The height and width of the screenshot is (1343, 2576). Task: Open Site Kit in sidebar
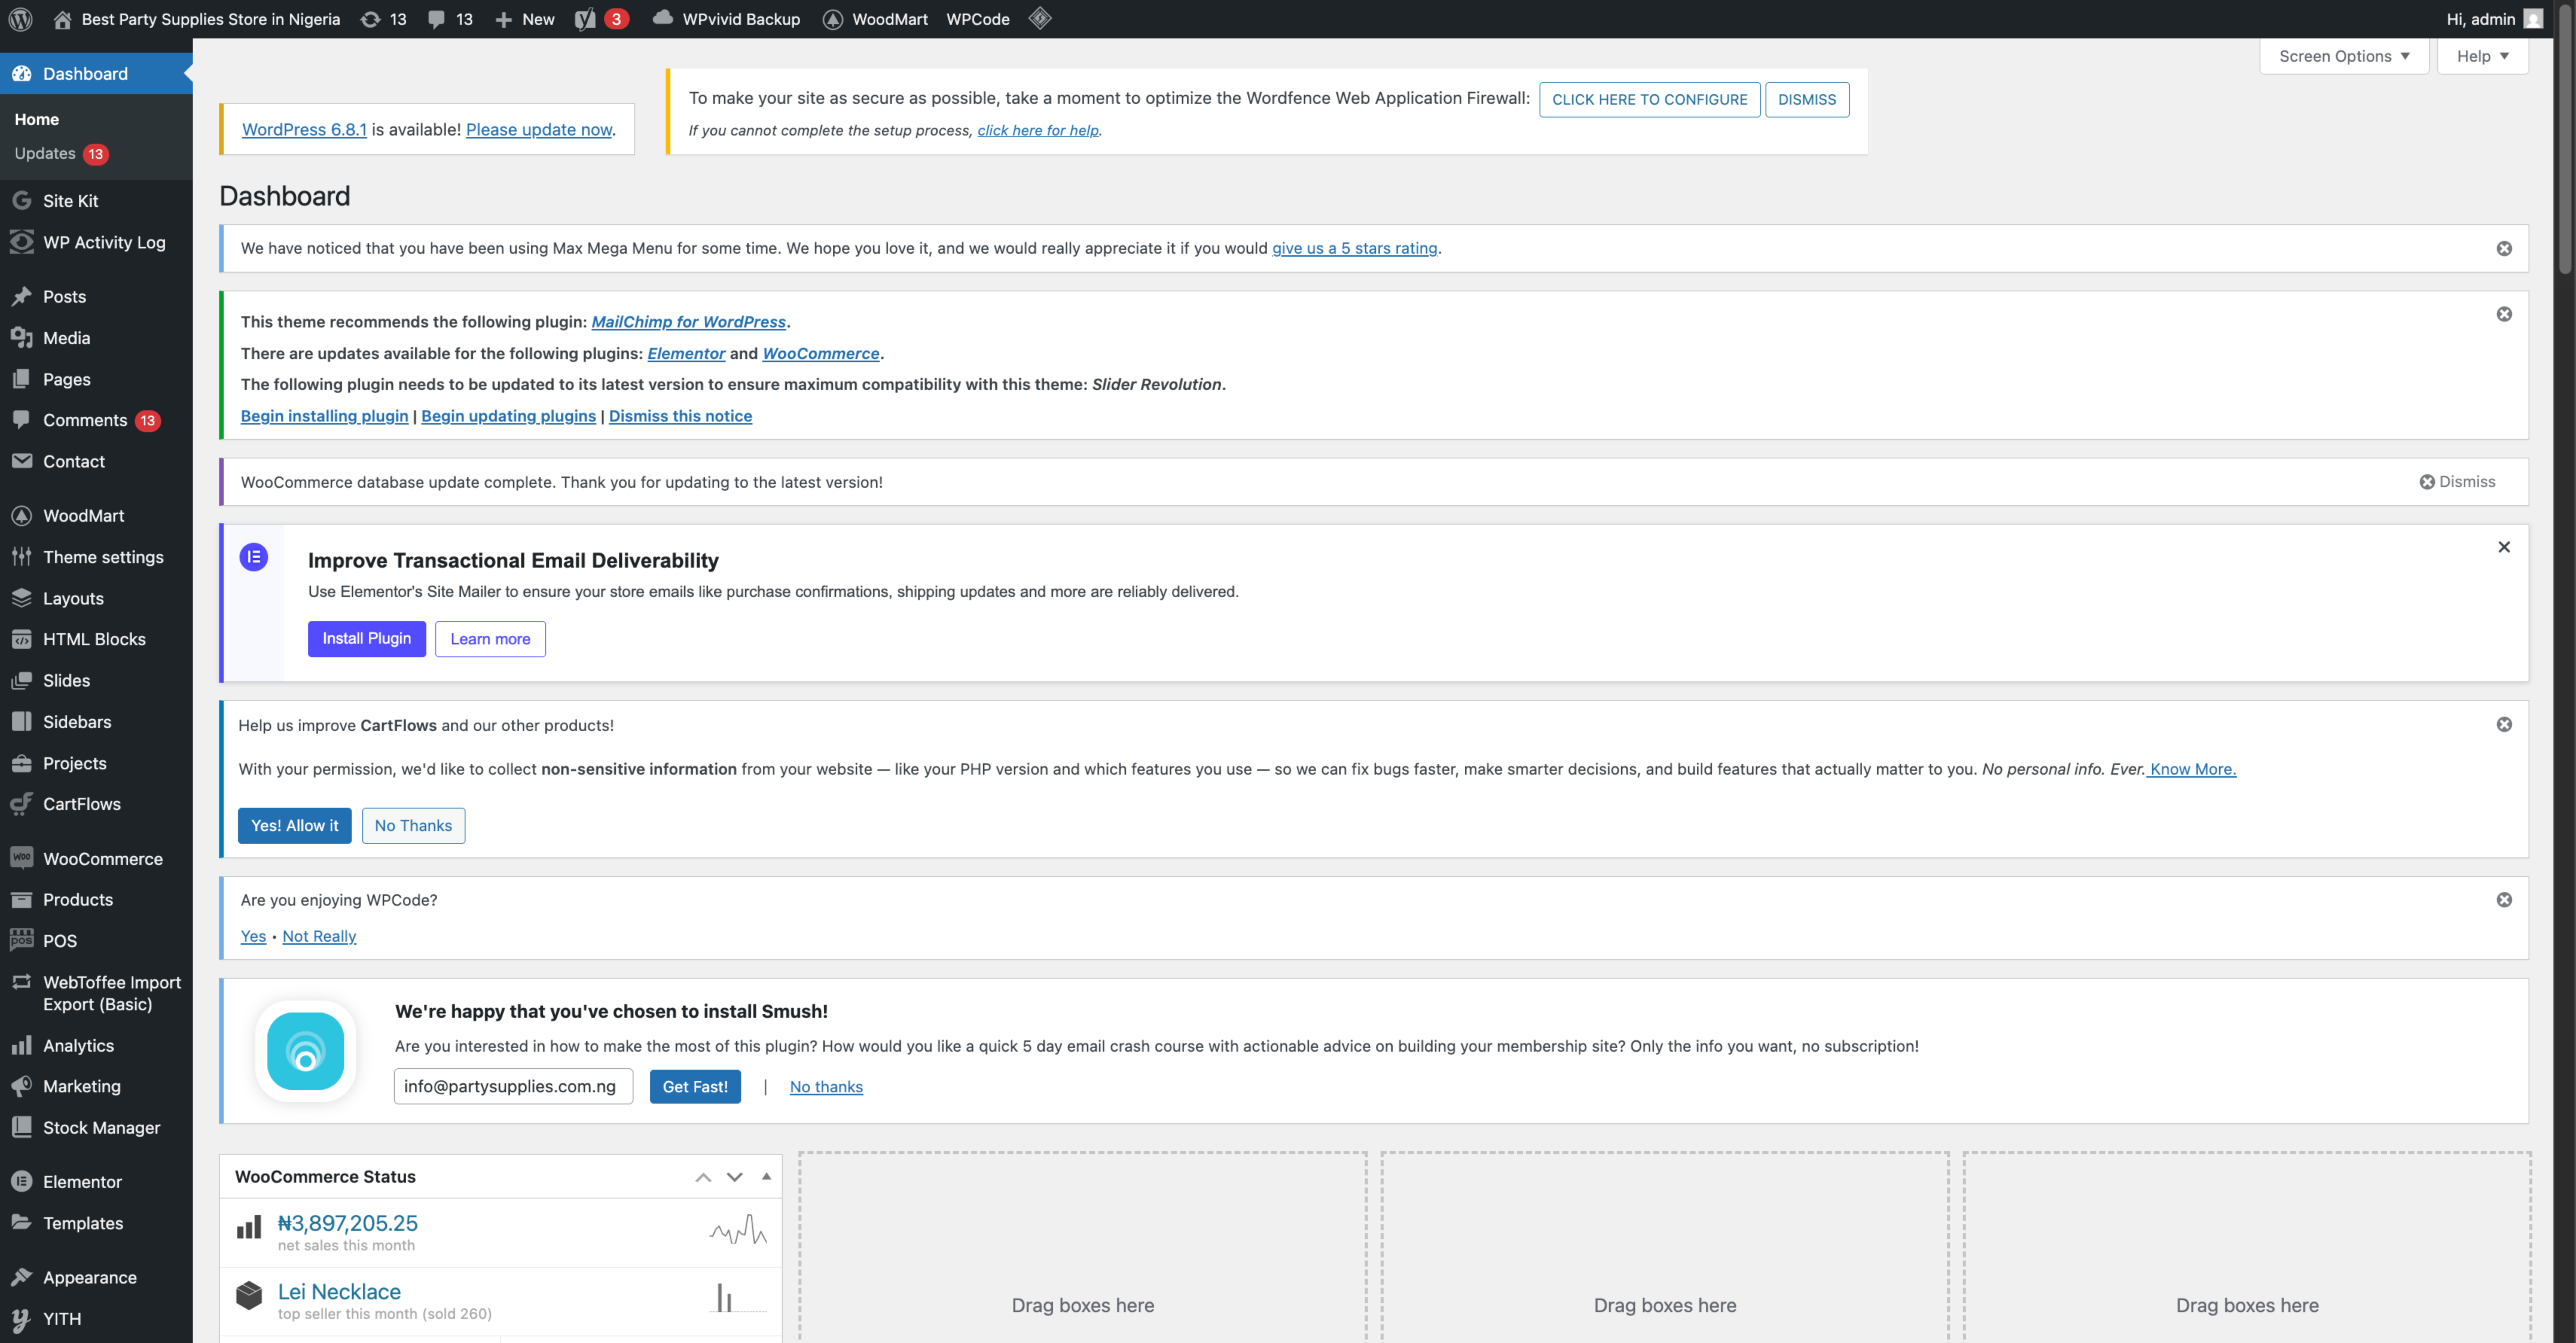coord(96,201)
